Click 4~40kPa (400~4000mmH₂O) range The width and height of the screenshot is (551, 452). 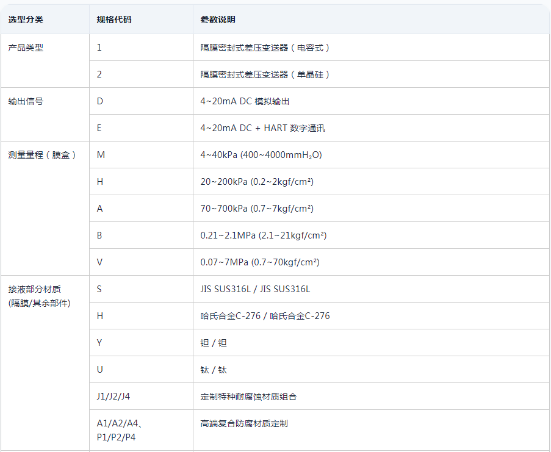click(x=261, y=155)
